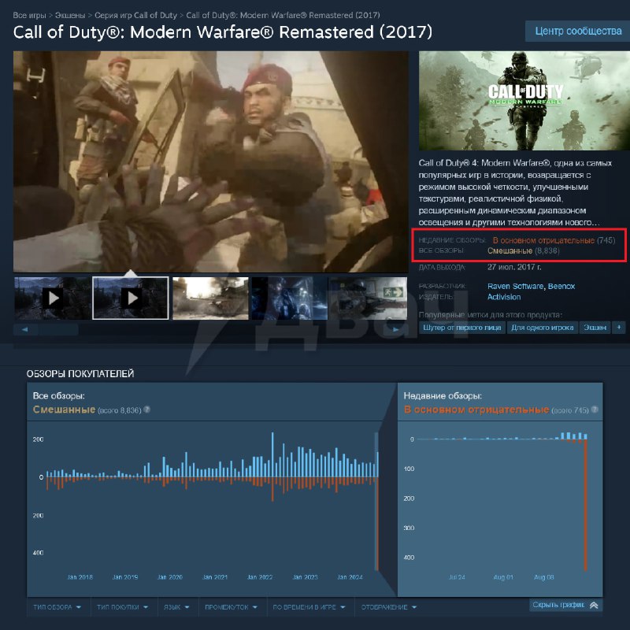Click the game capsule header image
Image resolution: width=630 pixels, height=630 pixels.
coord(522,101)
